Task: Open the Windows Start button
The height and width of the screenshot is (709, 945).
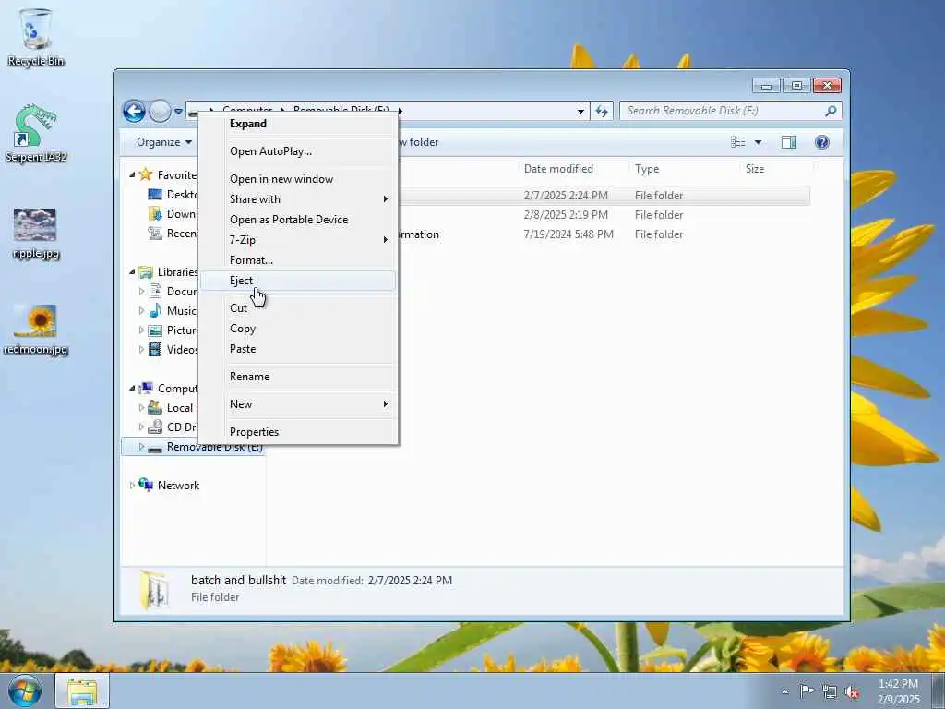Action: 25,691
